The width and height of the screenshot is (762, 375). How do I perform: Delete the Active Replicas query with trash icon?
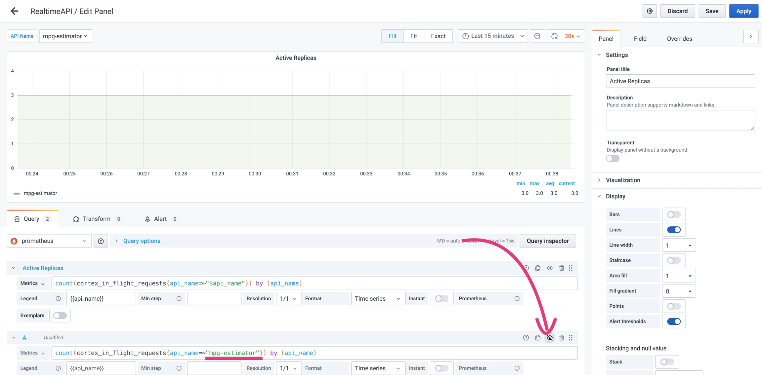click(x=562, y=268)
